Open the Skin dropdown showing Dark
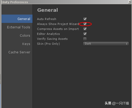Image resolution: width=132 pixels, height=108 pixels. (106, 44)
